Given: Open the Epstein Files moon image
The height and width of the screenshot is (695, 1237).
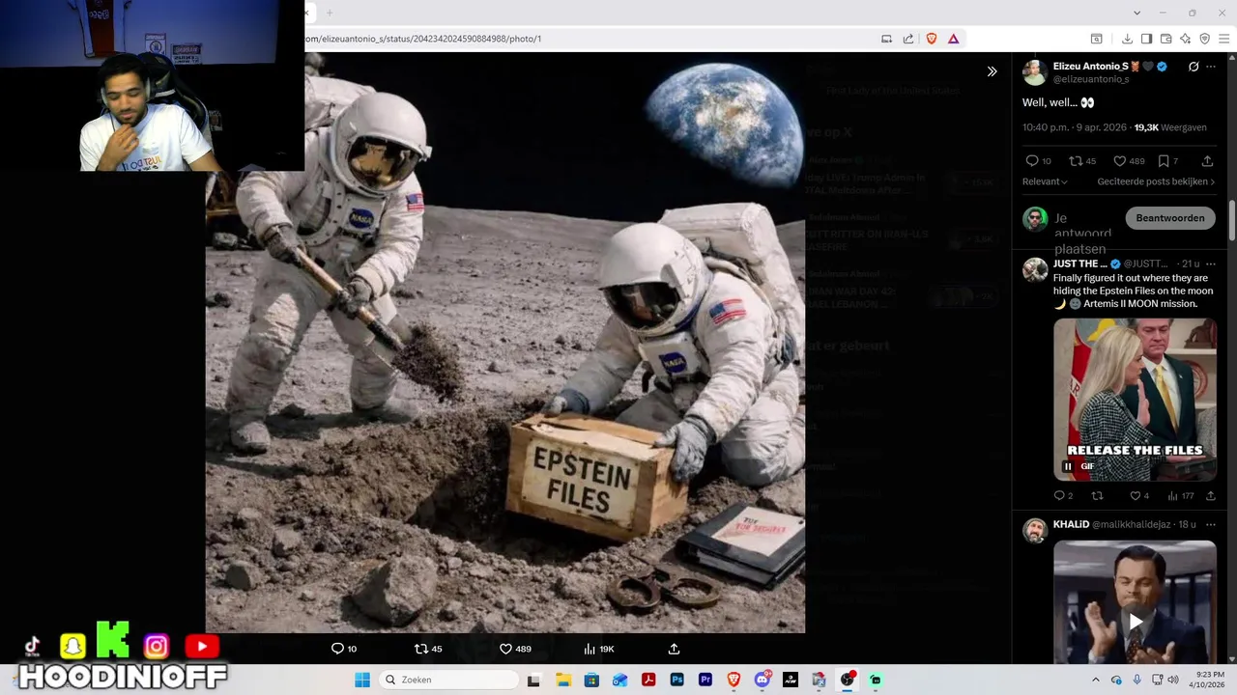Looking at the screenshot, I should (505, 343).
